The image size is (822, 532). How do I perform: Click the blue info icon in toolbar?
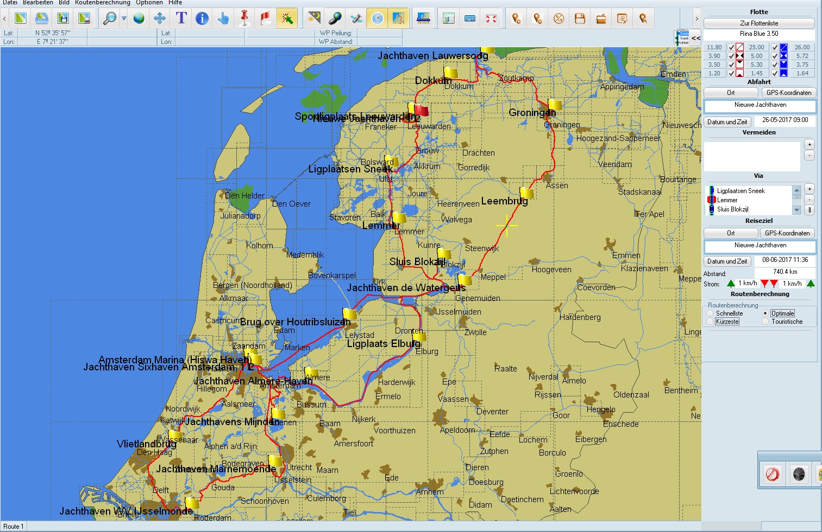coord(202,18)
